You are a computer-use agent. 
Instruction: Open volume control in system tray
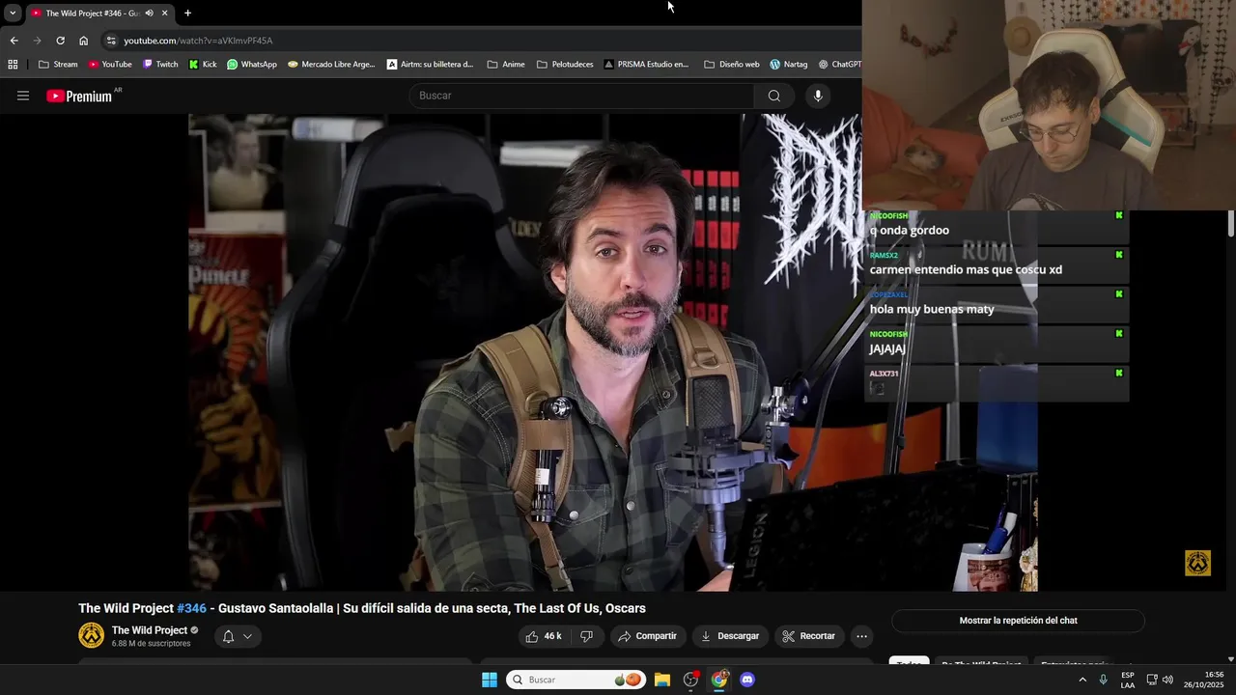pyautogui.click(x=1167, y=680)
